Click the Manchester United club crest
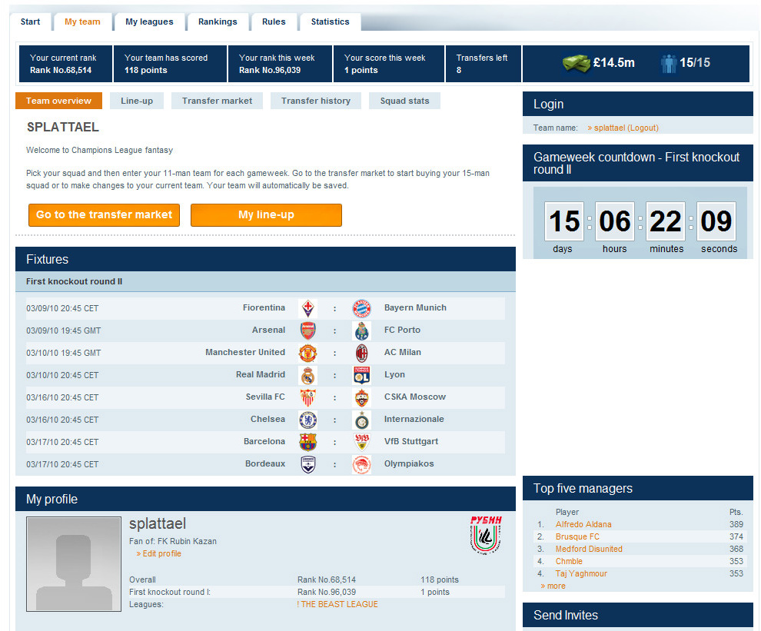 (x=307, y=353)
